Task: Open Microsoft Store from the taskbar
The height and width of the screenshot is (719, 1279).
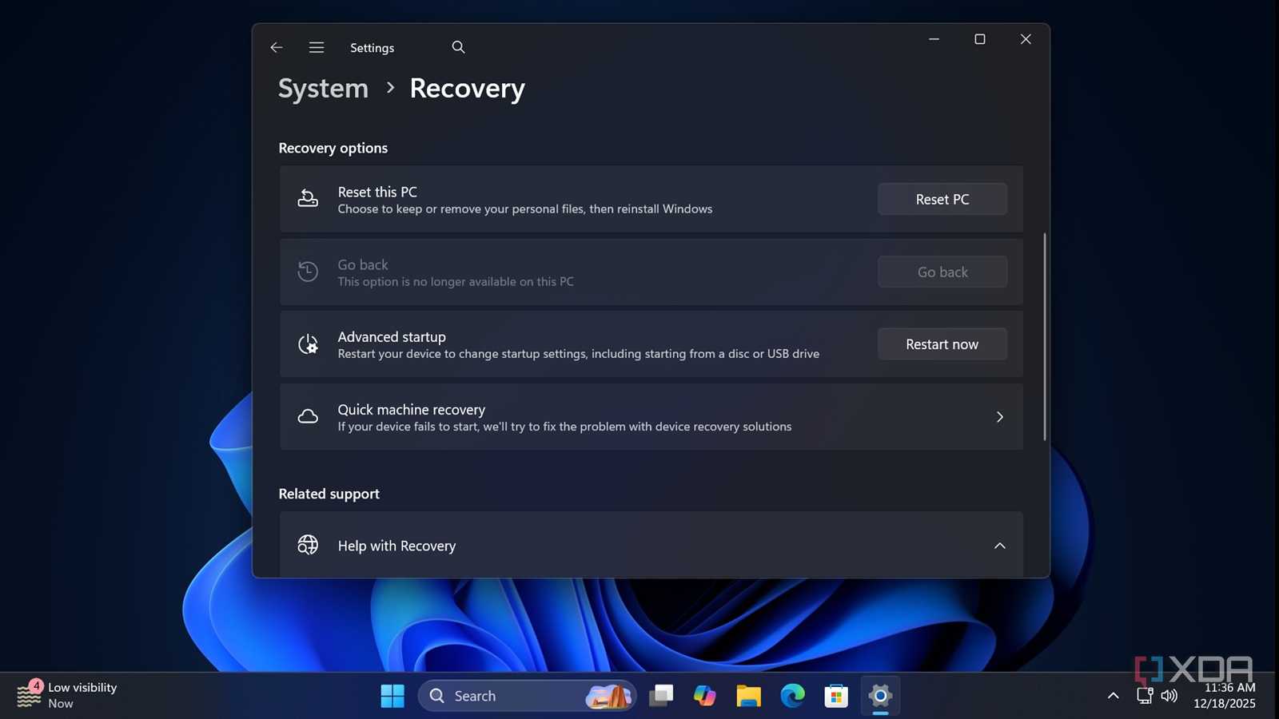Action: pyautogui.click(x=836, y=696)
